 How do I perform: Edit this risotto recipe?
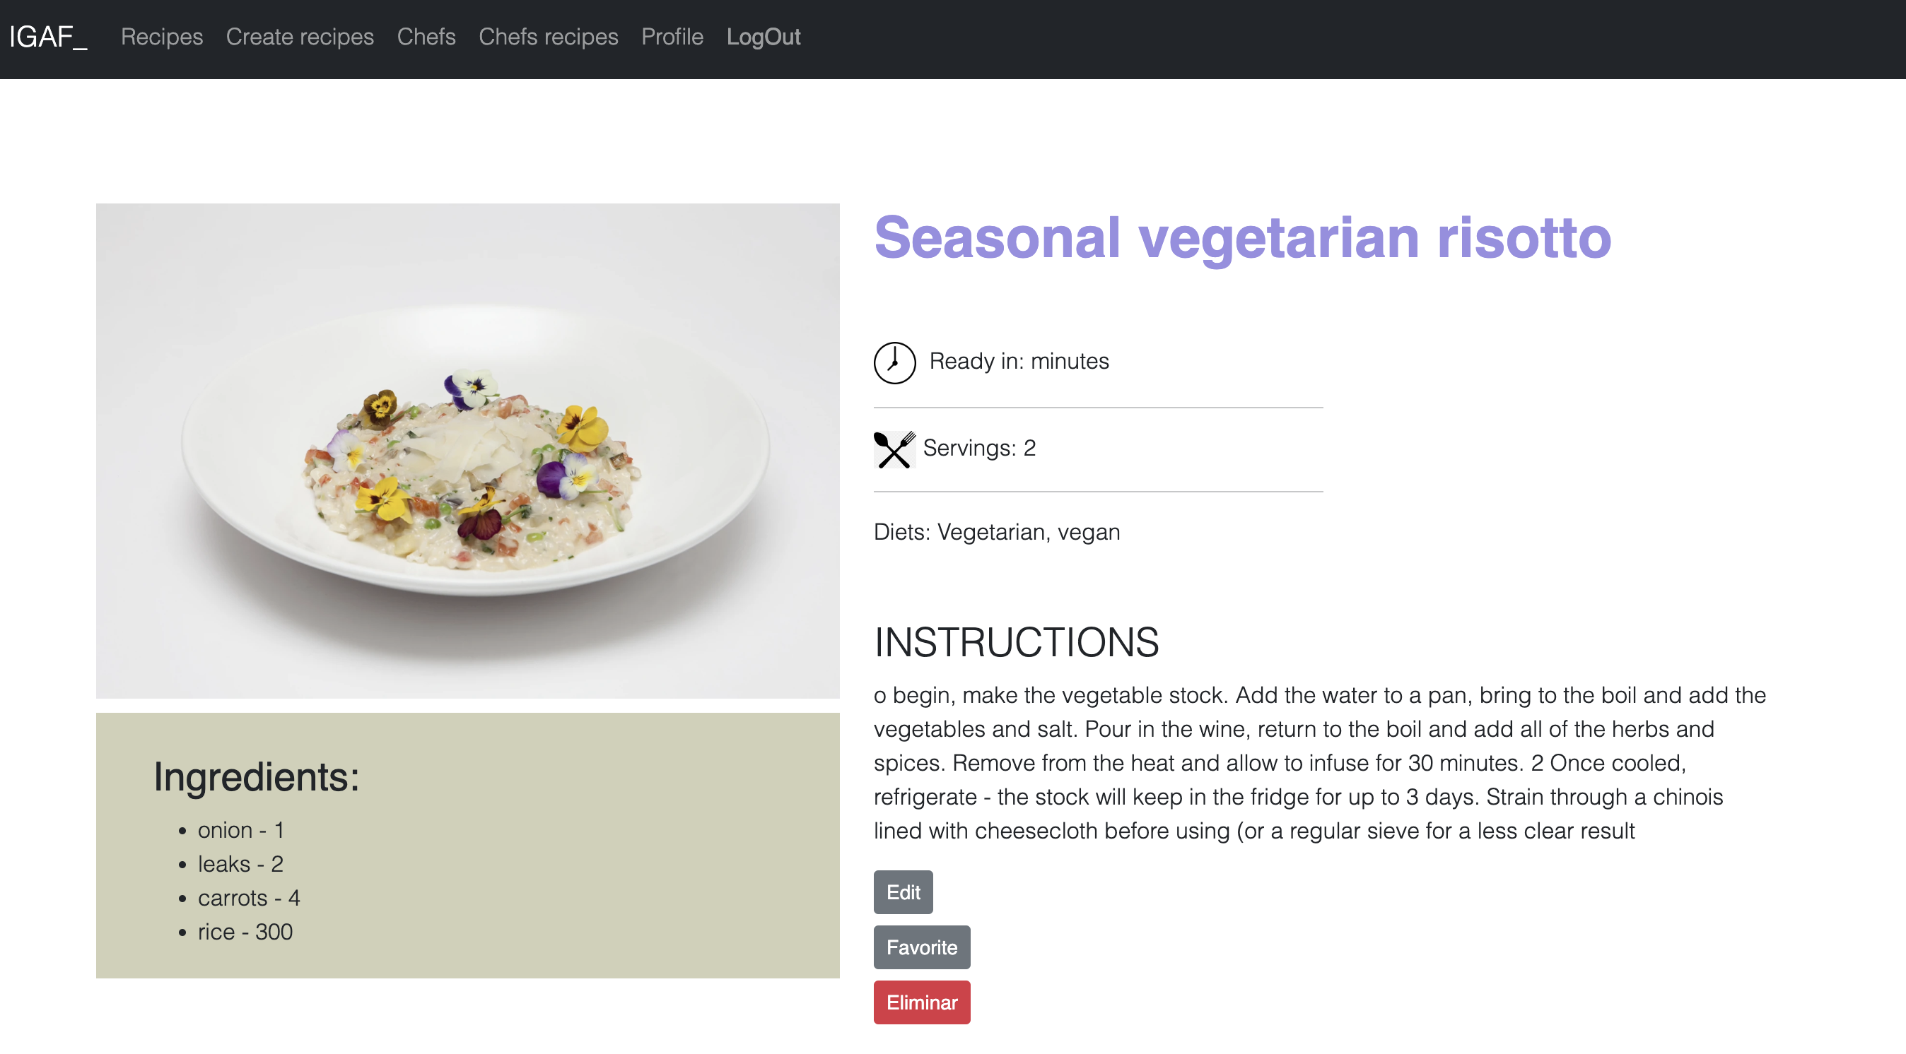click(903, 892)
